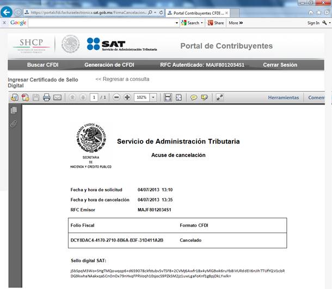
Task: Click the highlight text tool icon
Action: pyautogui.click(x=205, y=97)
